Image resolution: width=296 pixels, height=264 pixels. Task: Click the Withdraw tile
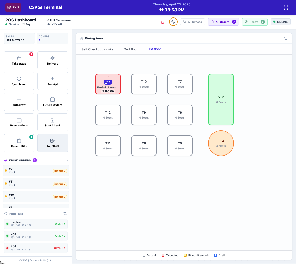coord(19,102)
